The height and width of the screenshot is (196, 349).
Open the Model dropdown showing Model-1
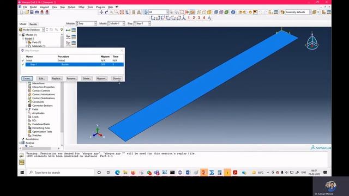pyautogui.click(x=116, y=23)
